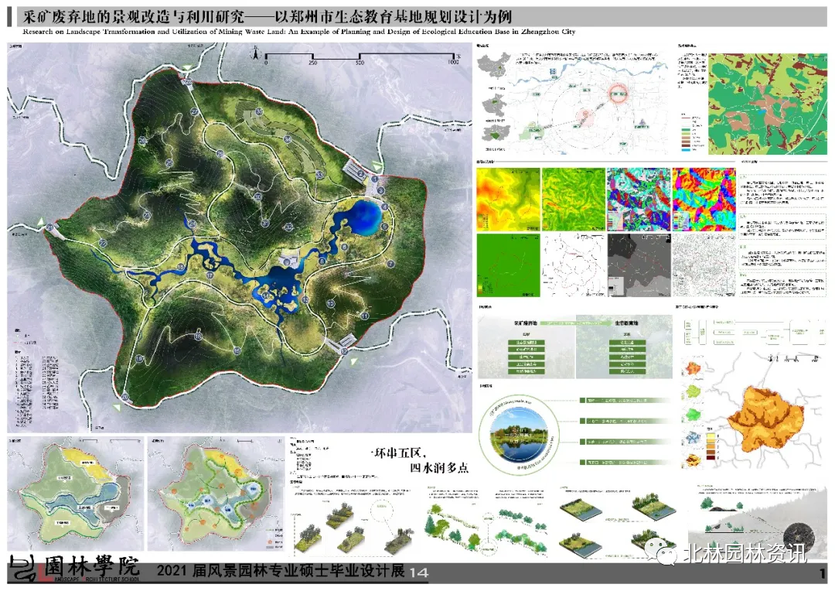This screenshot has width=835, height=591.
Task: Click map marker number 16 on southern hill
Action: coord(198,336)
